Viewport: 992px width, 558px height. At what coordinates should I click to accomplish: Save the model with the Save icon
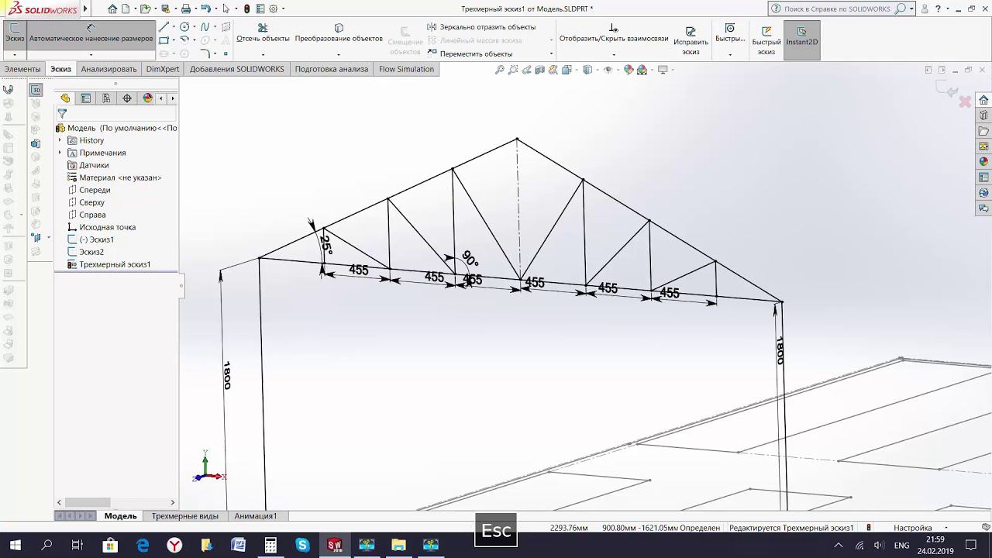click(x=165, y=9)
